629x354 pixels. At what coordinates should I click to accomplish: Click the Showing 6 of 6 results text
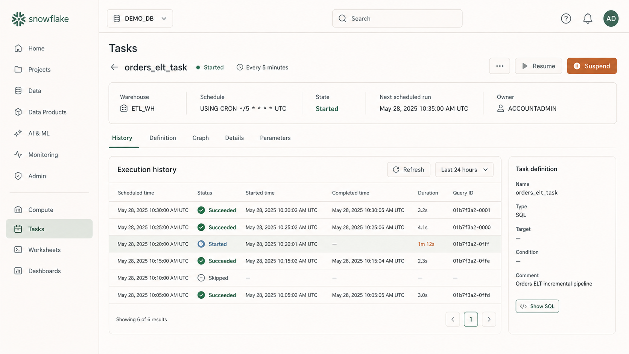point(141,319)
